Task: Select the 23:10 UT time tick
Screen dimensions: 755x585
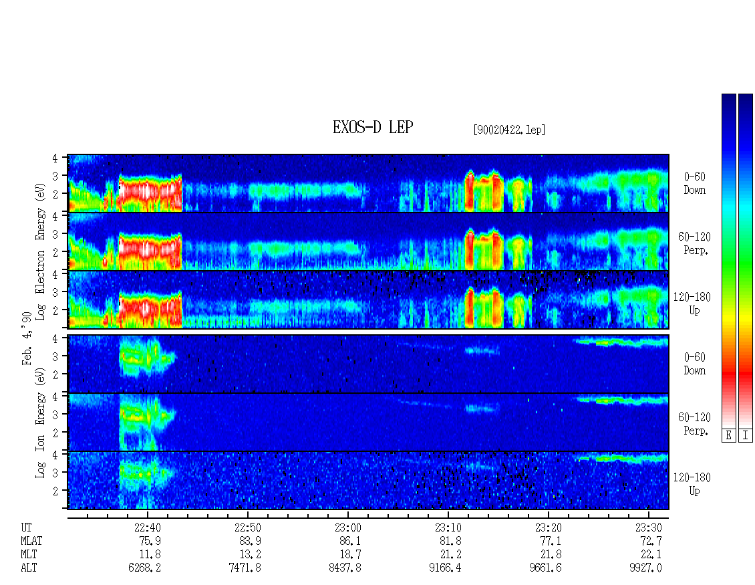Action: tap(448, 528)
